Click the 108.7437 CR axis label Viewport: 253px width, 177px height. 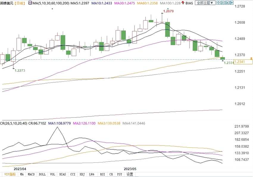(x=242, y=159)
